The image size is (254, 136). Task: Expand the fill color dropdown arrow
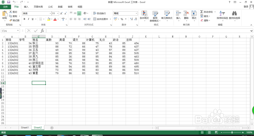pyautogui.click(x=52, y=19)
